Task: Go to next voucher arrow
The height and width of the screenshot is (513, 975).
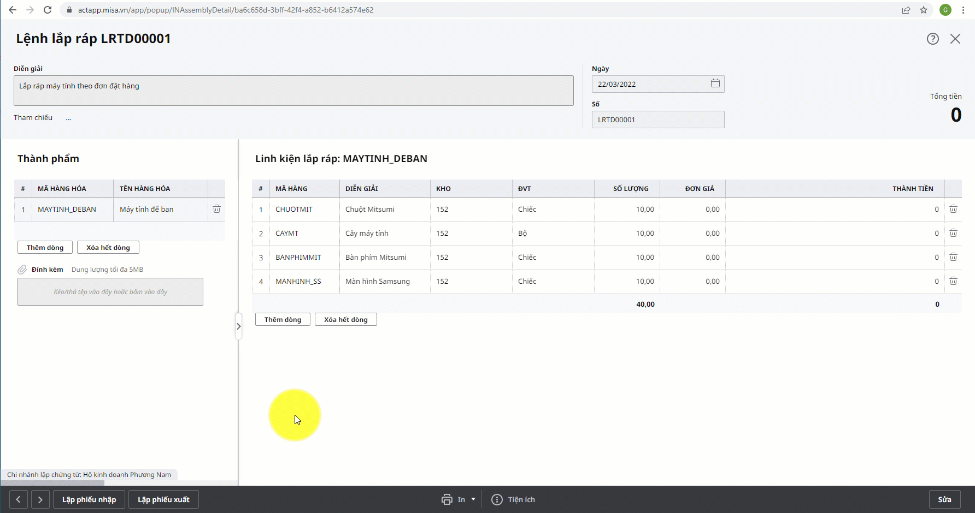Action: pos(40,499)
